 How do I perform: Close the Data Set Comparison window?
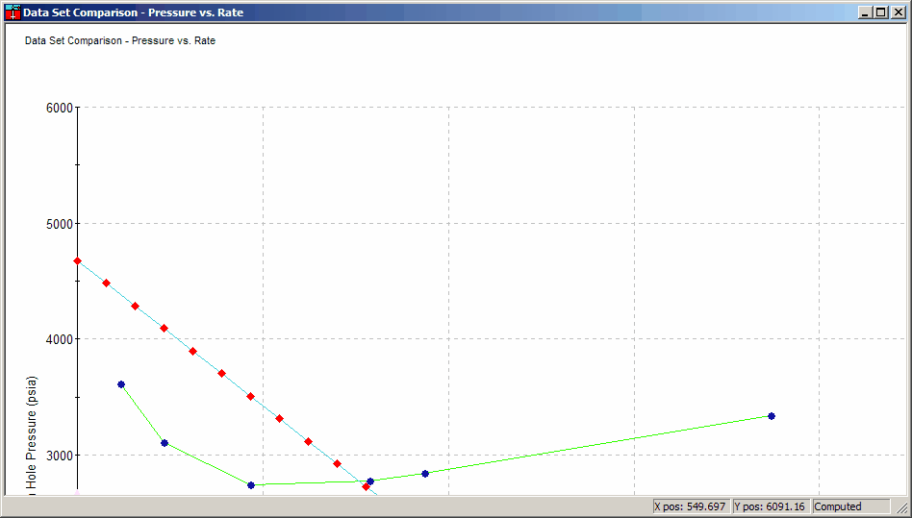tap(898, 12)
